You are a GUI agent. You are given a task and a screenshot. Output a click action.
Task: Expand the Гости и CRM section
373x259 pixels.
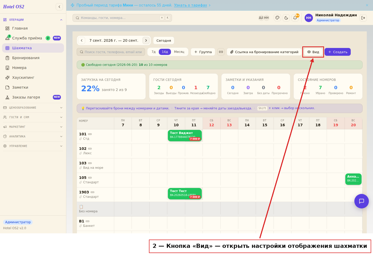(x=33, y=117)
